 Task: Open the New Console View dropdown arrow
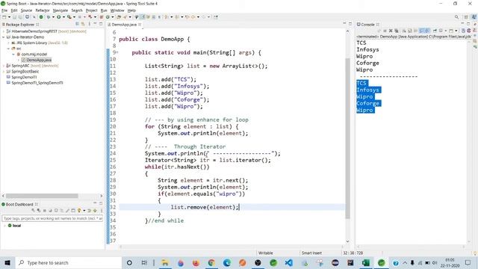[456, 31]
